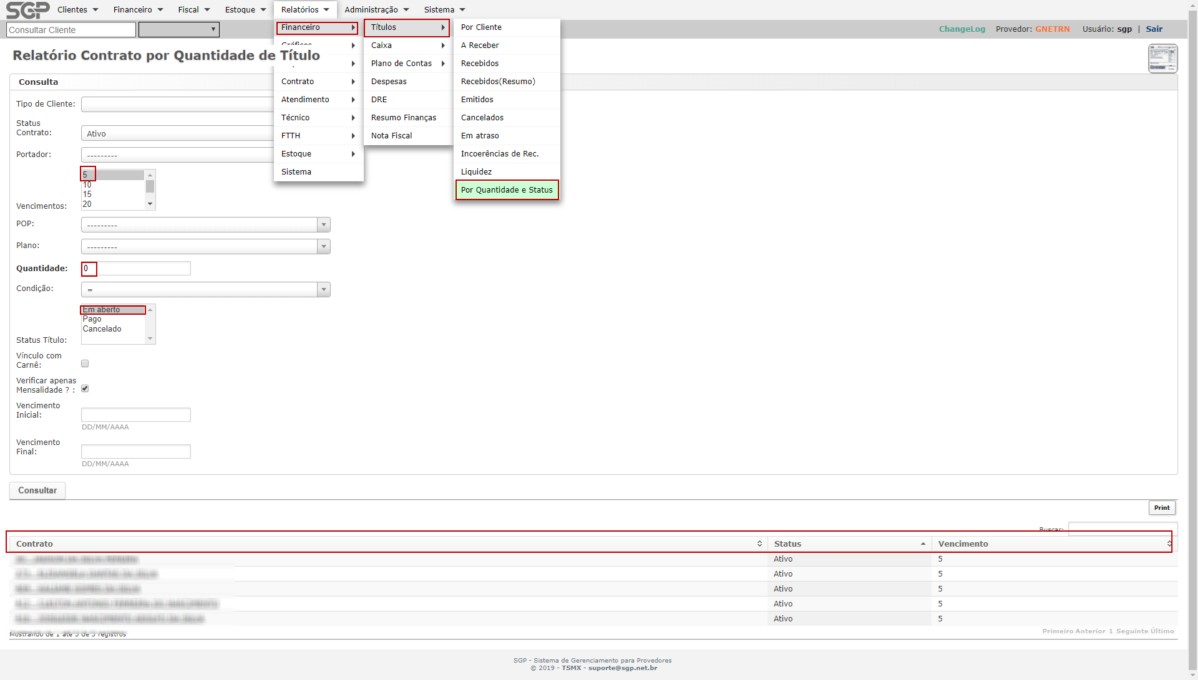Sort by Status column arrow
Screen dimensions: 1198x680
[923, 544]
